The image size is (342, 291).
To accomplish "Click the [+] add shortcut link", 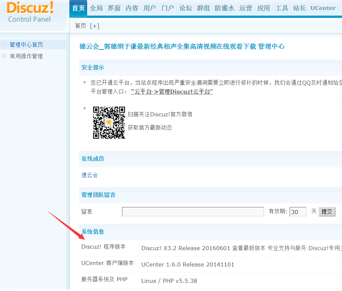I will 95,26.
